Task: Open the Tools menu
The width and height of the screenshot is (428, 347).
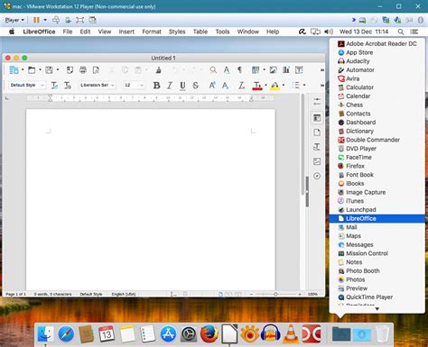Action: tap(222, 32)
